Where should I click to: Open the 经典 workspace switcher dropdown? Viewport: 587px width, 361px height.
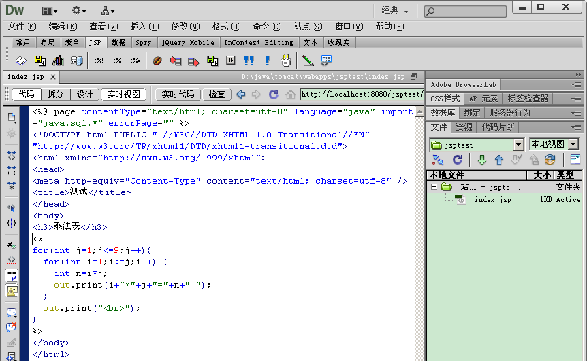pos(394,11)
